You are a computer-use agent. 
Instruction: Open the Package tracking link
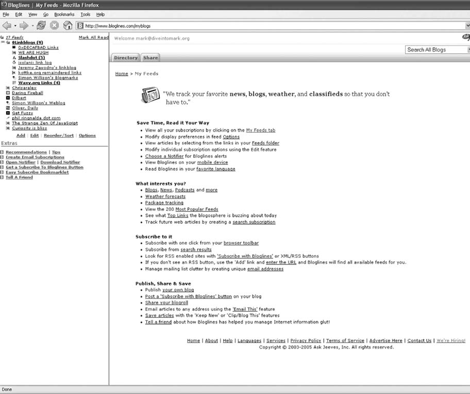click(x=164, y=203)
